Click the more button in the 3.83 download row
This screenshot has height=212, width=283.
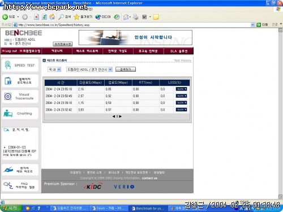point(181,110)
